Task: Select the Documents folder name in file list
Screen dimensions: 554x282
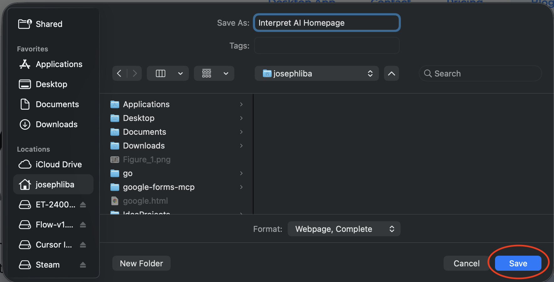Action: point(145,132)
